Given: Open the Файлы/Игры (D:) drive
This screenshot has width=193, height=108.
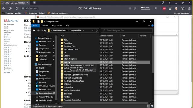Looking at the screenshot, I should 46,97.
